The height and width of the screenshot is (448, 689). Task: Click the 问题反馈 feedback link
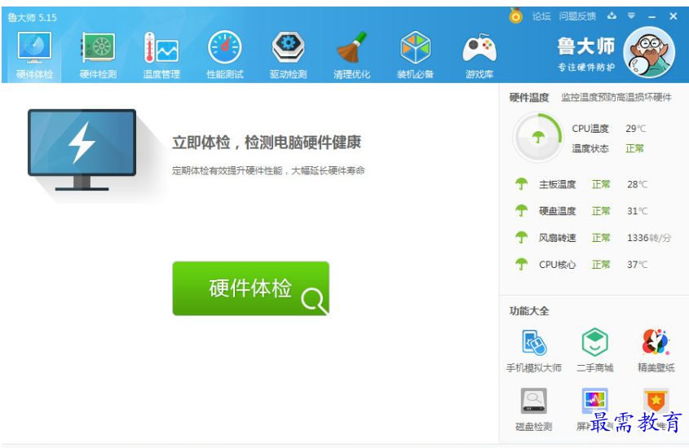click(x=578, y=16)
